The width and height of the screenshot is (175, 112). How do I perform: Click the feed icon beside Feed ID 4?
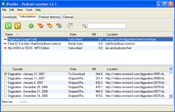[5, 44]
